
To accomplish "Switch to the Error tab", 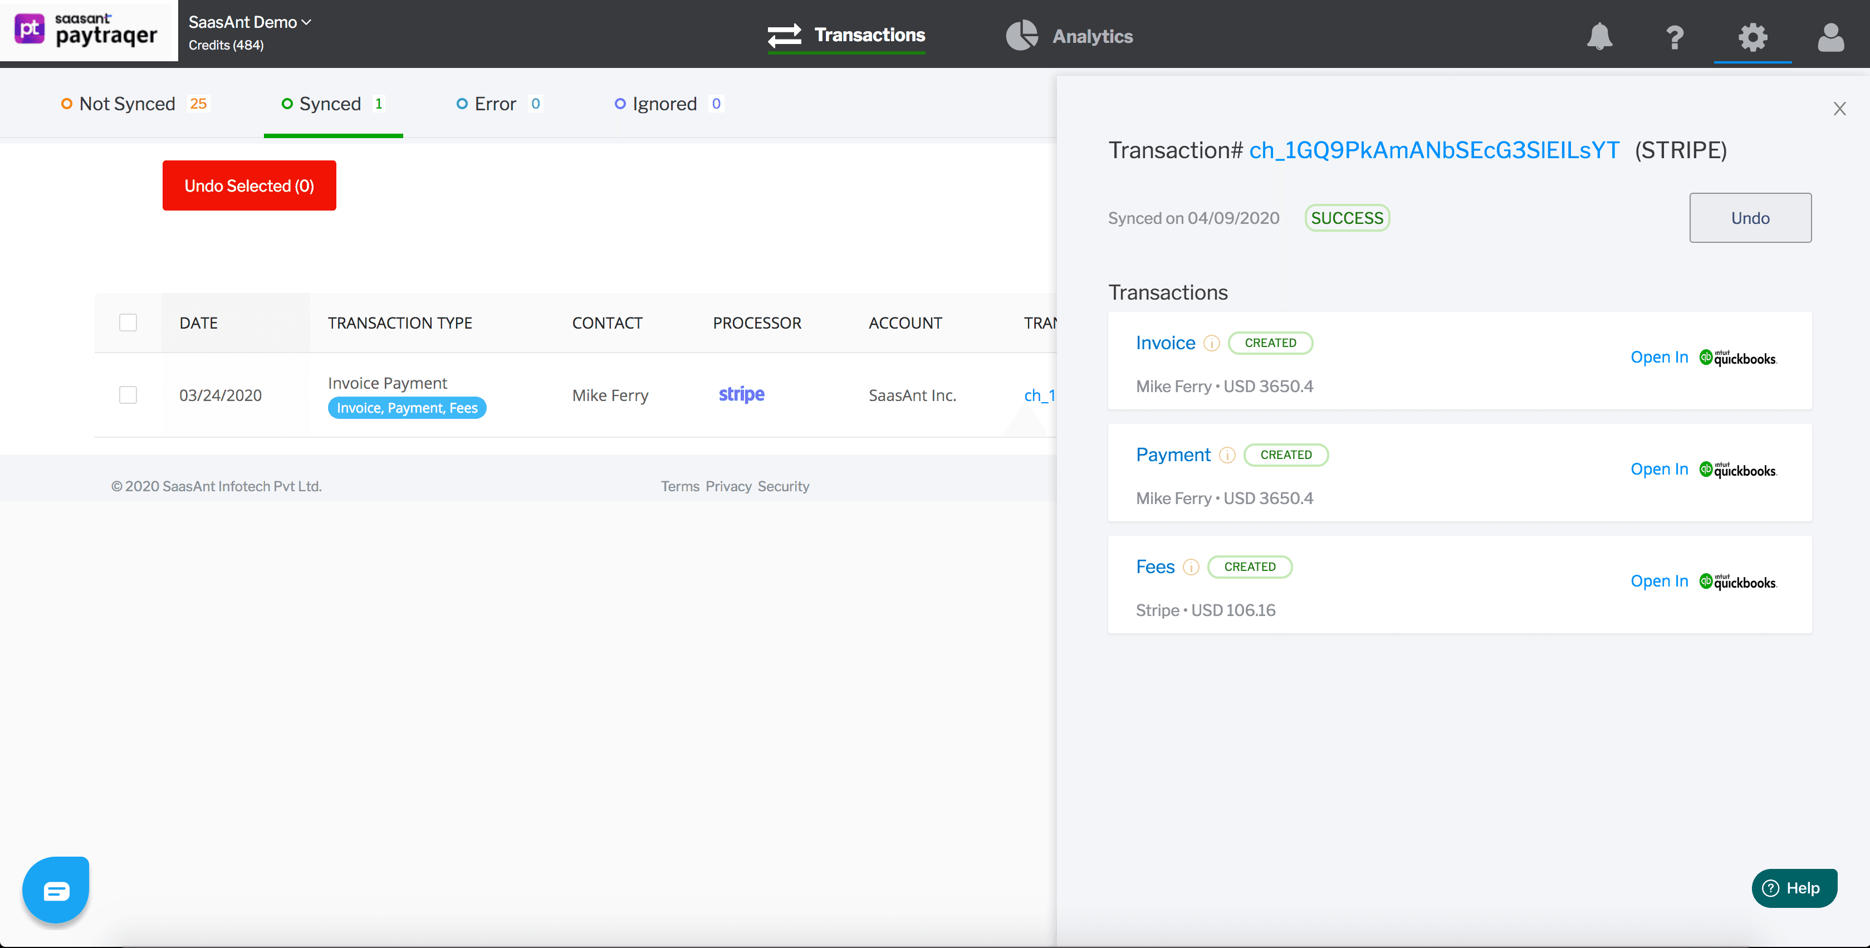I will (499, 104).
